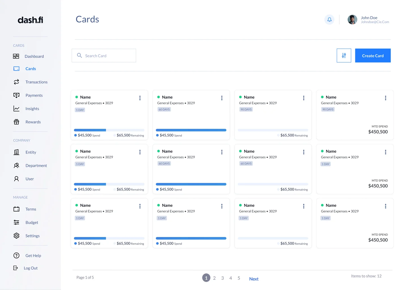
Task: Click the Search Card input field
Action: pos(104,56)
